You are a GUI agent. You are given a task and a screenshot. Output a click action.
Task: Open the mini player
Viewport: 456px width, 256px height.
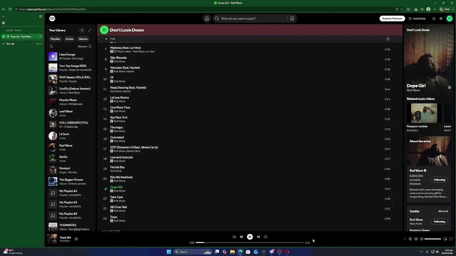pyautogui.click(x=445, y=239)
